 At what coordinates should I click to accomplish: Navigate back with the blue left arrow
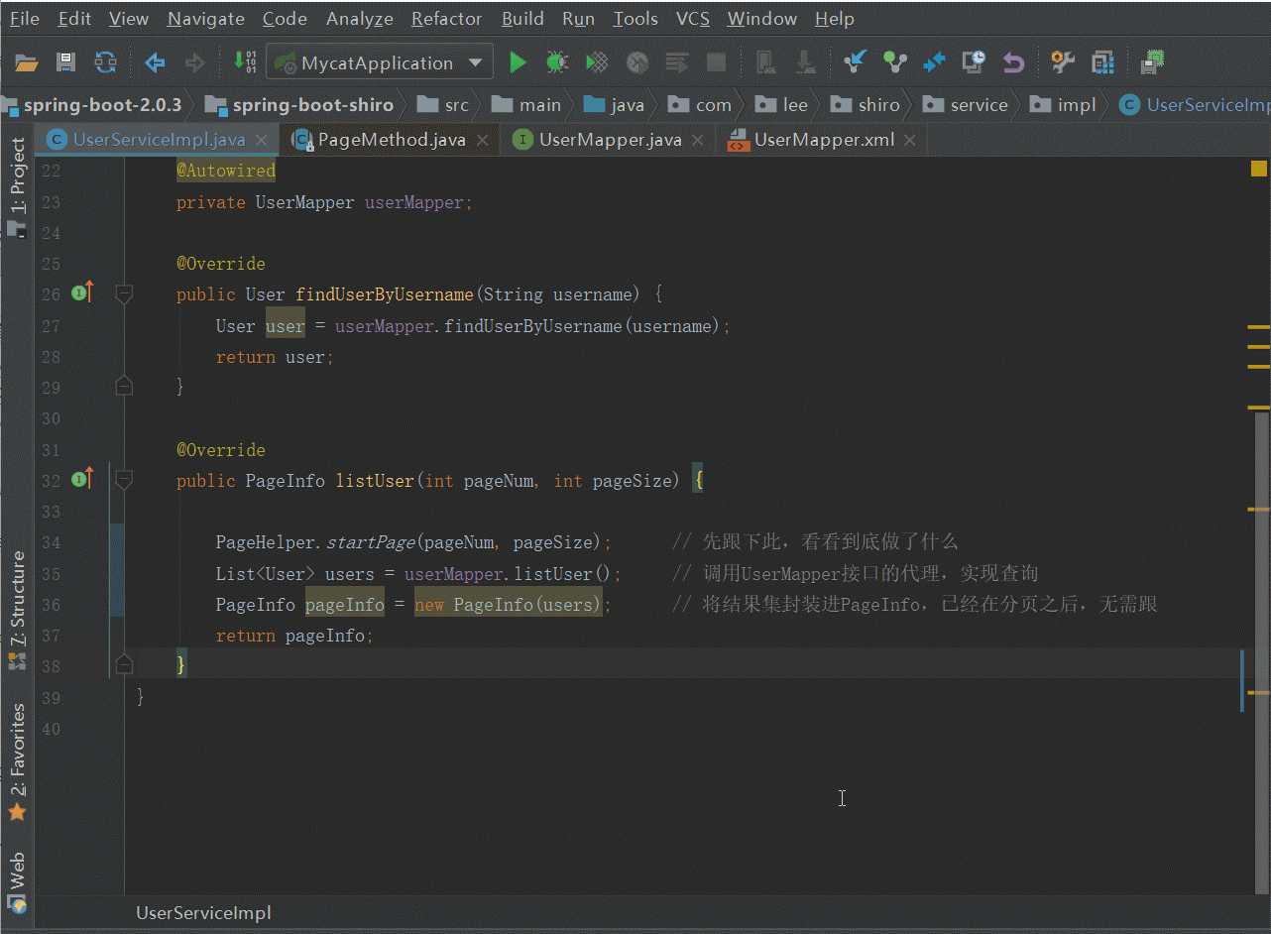click(155, 63)
